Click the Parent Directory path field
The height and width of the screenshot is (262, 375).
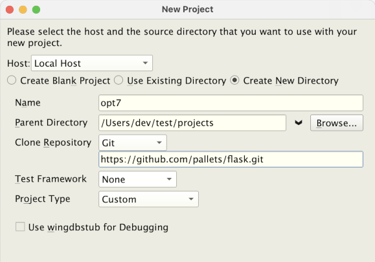(x=192, y=123)
